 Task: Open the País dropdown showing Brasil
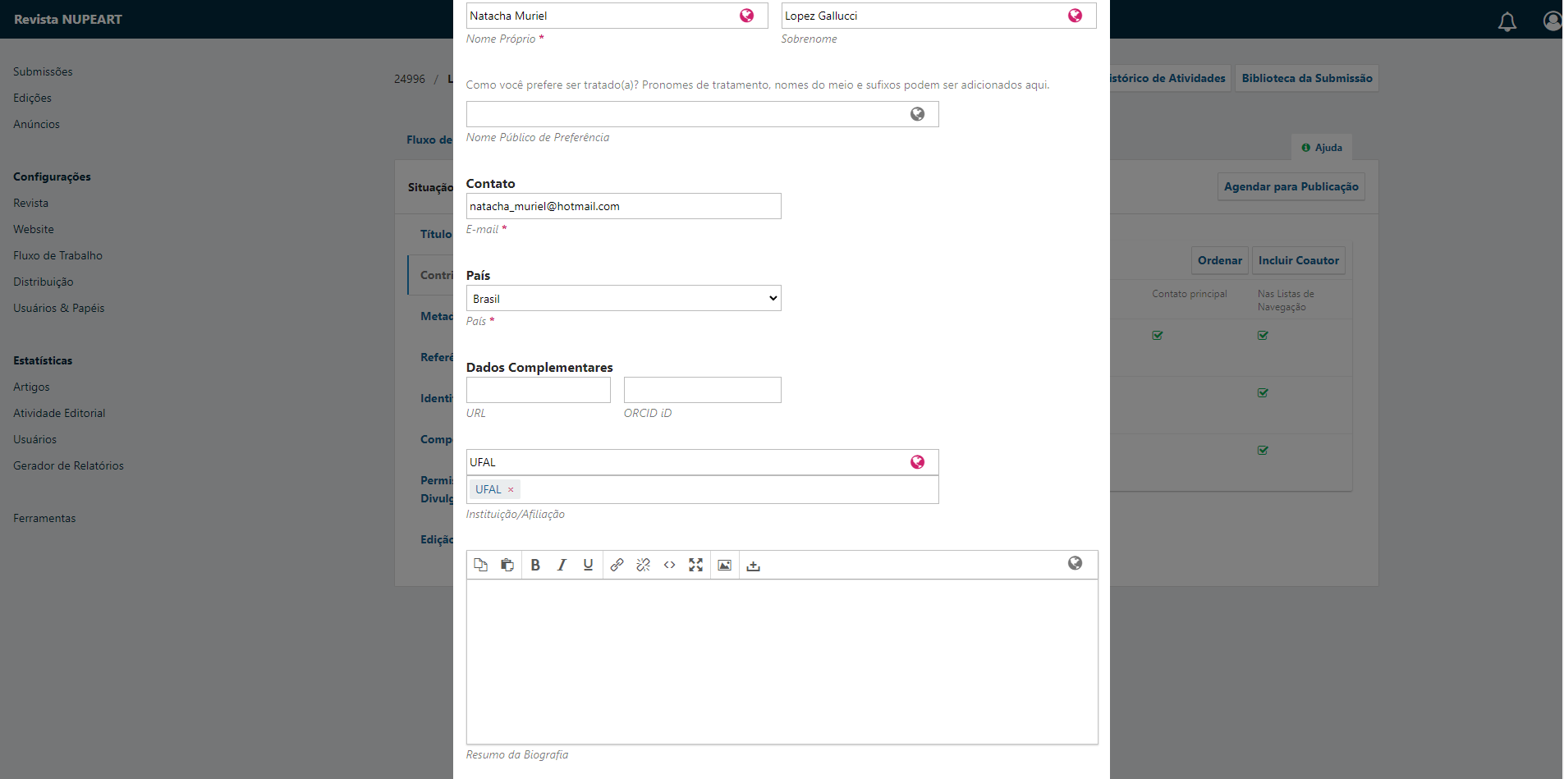[623, 298]
